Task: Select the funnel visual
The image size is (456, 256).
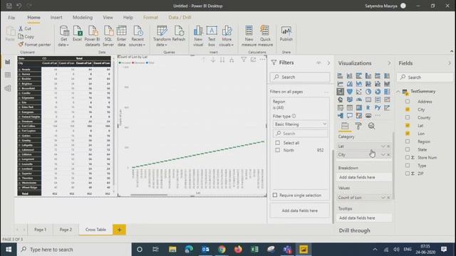Action: click(x=350, y=92)
